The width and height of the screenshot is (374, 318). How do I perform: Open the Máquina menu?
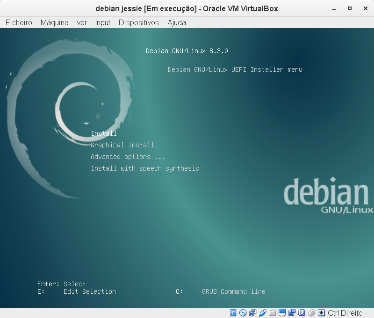click(55, 22)
